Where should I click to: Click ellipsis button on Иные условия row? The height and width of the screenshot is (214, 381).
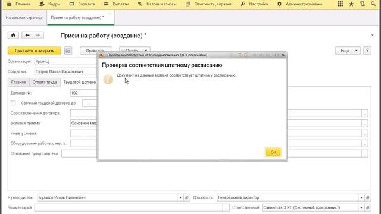365,133
